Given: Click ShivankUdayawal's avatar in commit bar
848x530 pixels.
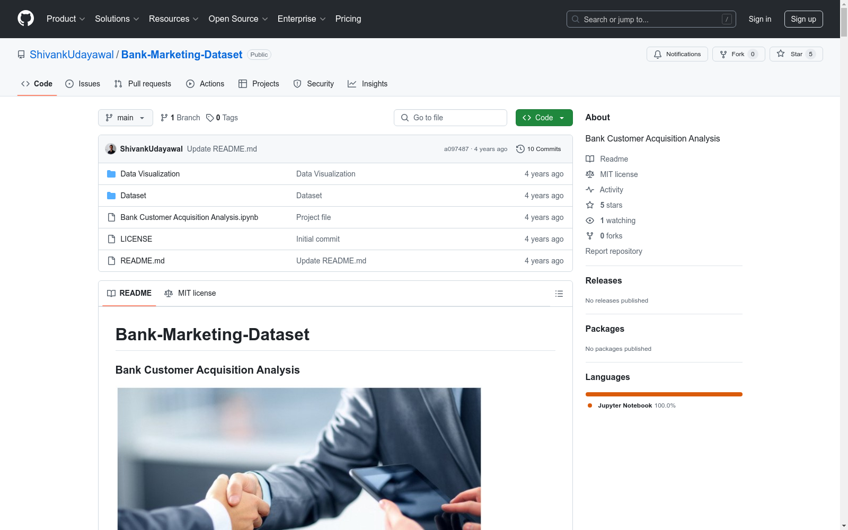Looking at the screenshot, I should pos(111,149).
